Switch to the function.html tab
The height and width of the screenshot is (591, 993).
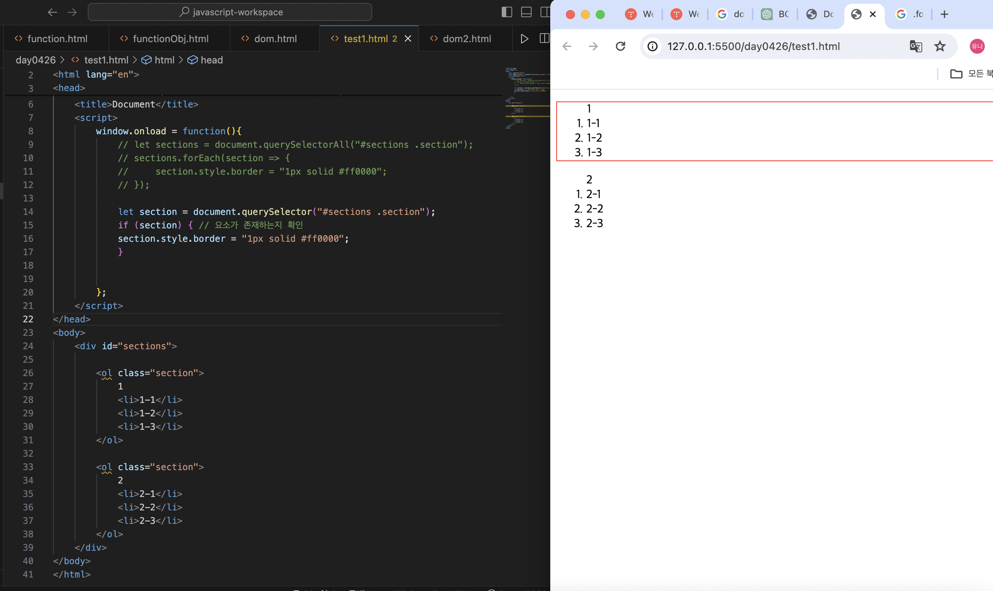(57, 39)
